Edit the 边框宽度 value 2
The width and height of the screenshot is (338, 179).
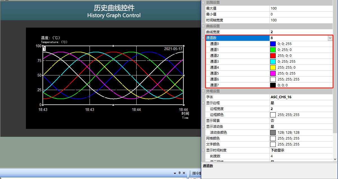pyautogui.click(x=301, y=109)
